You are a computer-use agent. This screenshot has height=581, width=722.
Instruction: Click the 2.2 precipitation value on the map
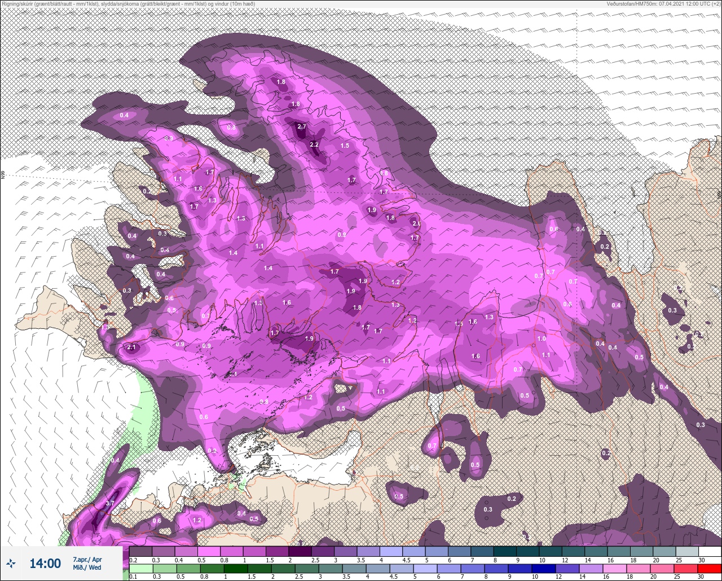coord(314,145)
